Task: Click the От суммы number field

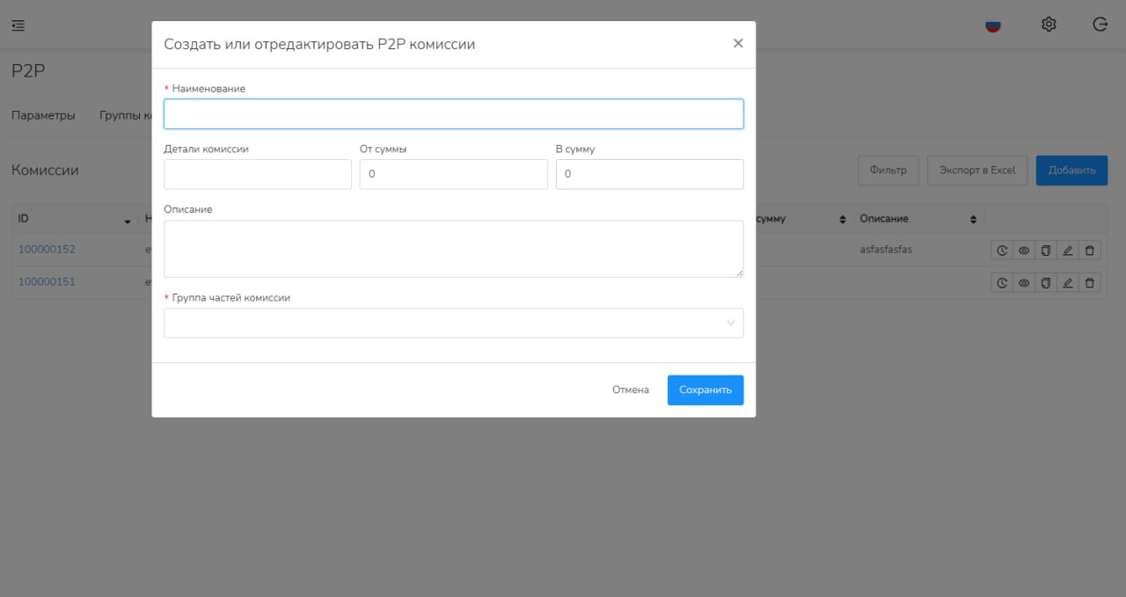Action: point(453,174)
